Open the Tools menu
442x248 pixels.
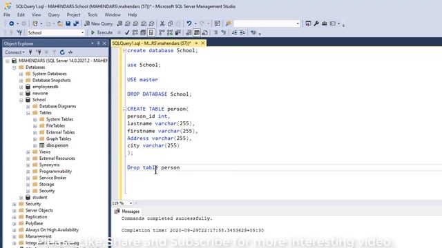point(93,14)
